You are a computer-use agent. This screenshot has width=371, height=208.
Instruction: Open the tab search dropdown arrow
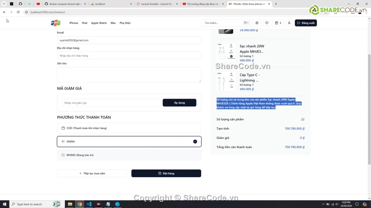pos(4,4)
